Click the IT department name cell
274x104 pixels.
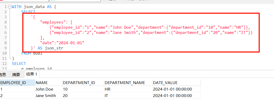pyautogui.click(x=107, y=95)
